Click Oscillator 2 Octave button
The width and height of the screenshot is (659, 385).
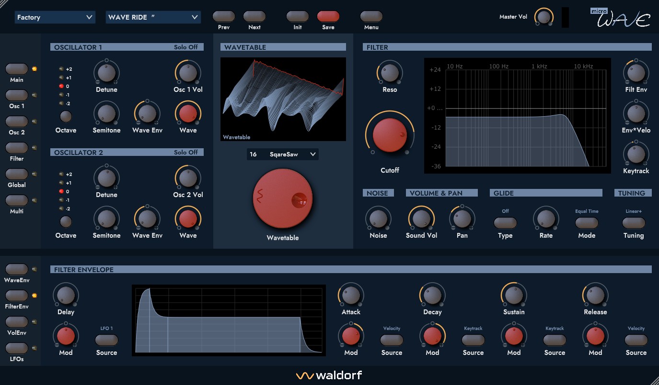click(x=66, y=221)
